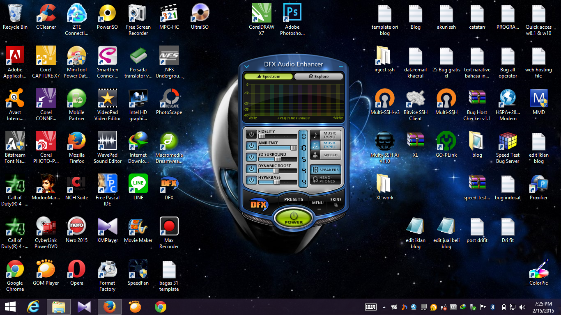Switch to the Explore tab
This screenshot has width=561, height=315.
pyautogui.click(x=319, y=76)
